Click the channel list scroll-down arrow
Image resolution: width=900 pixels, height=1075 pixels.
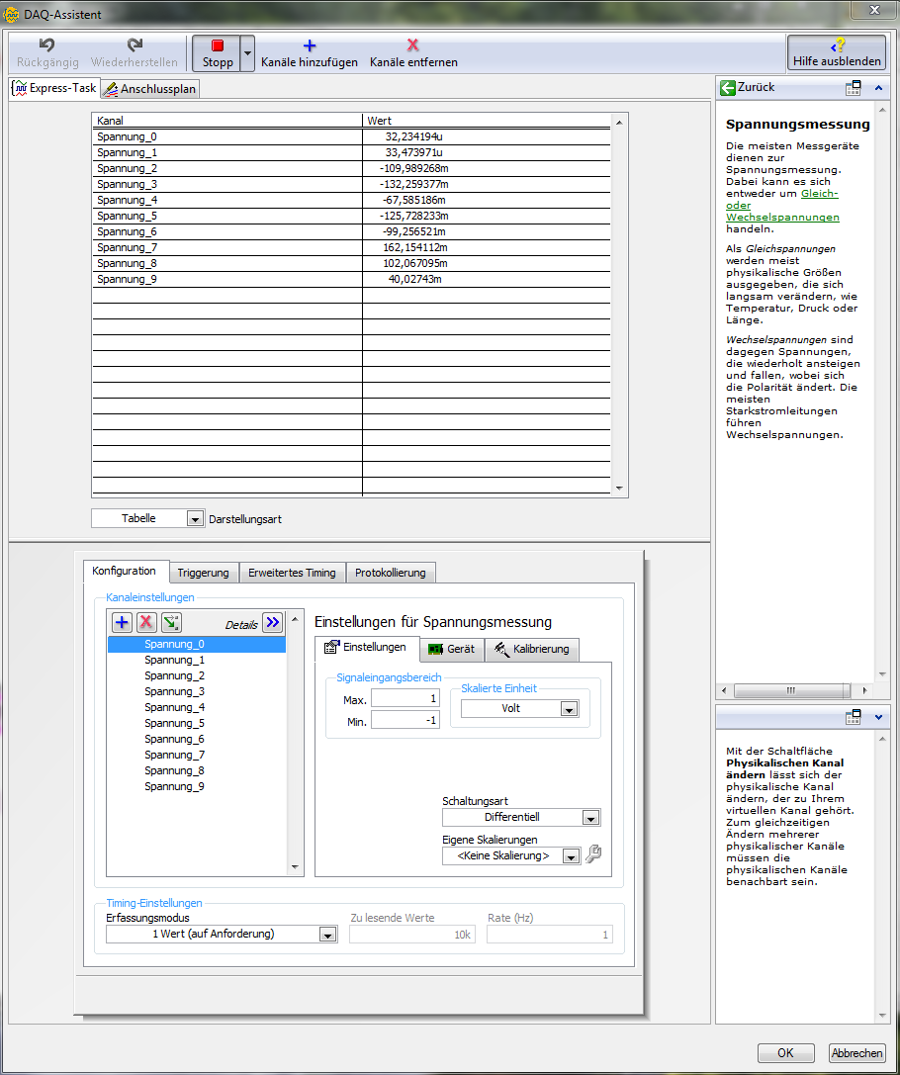coord(295,867)
